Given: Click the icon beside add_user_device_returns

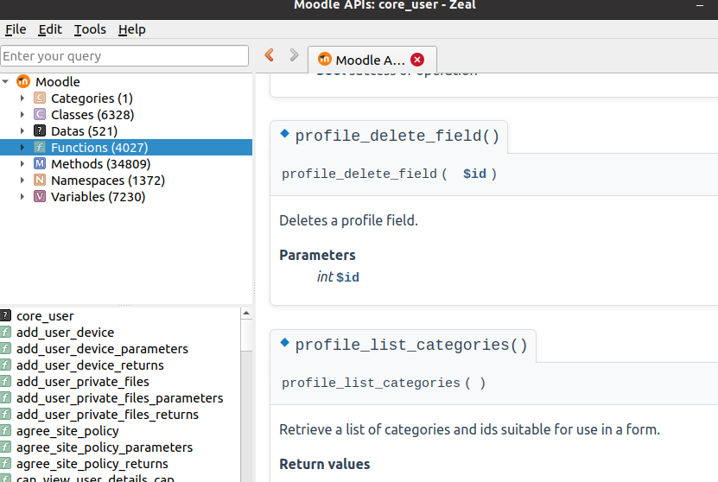Looking at the screenshot, I should pyautogui.click(x=5, y=365).
